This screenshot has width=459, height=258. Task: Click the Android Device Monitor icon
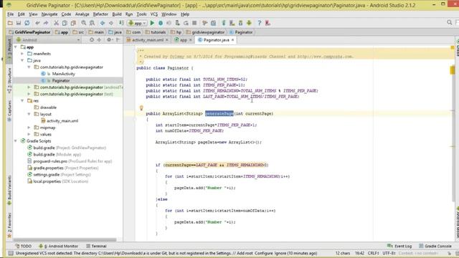tap(249, 23)
